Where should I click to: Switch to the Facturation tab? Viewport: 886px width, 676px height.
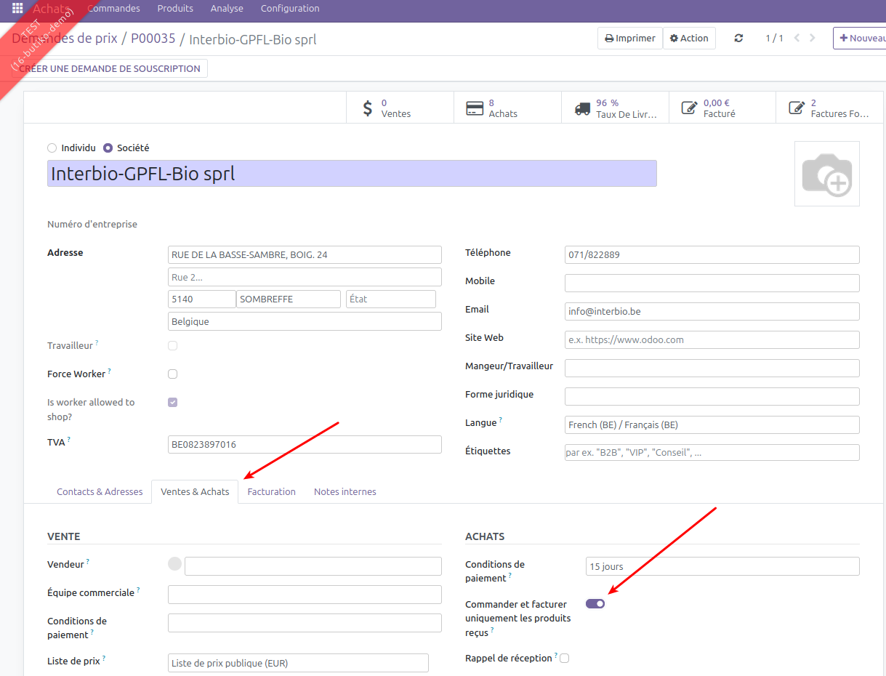click(x=271, y=492)
